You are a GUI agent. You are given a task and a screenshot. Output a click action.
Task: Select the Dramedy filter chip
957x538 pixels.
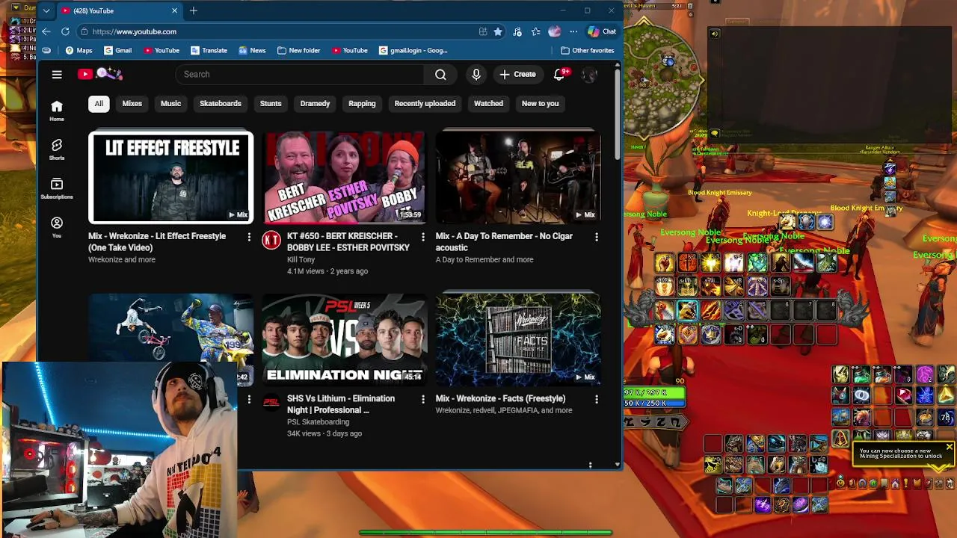[x=315, y=104]
